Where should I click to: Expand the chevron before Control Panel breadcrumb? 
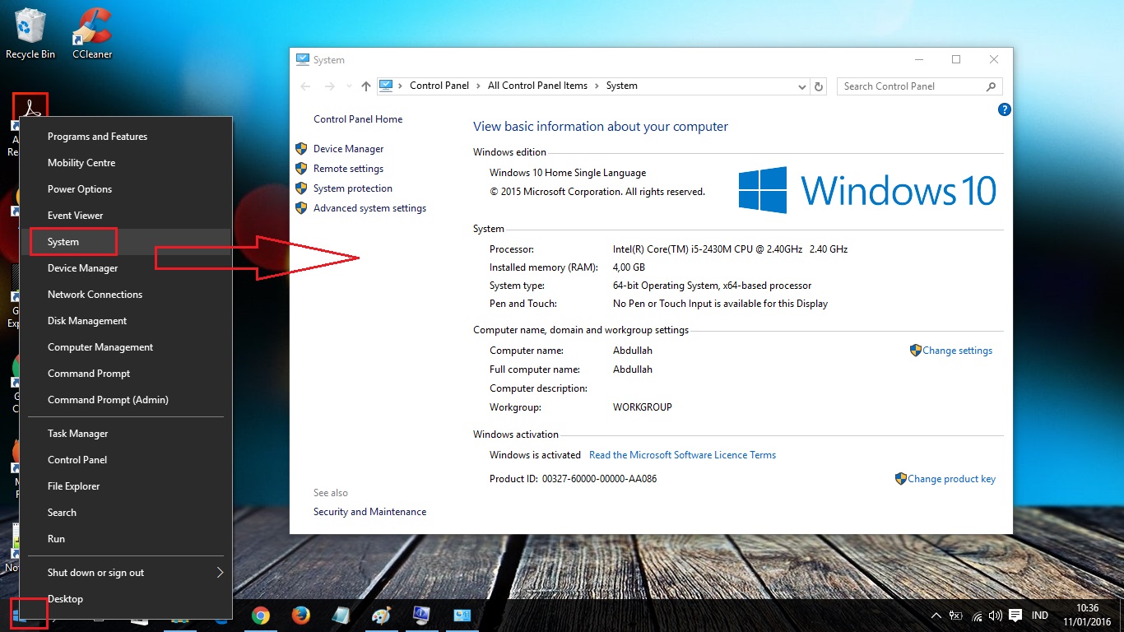(401, 86)
